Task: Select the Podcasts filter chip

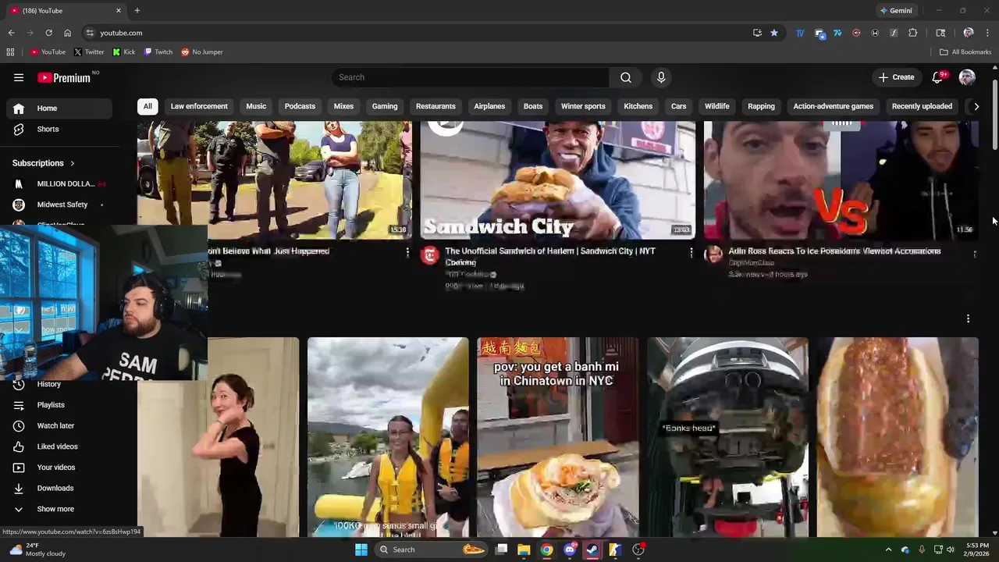Action: 300,106
